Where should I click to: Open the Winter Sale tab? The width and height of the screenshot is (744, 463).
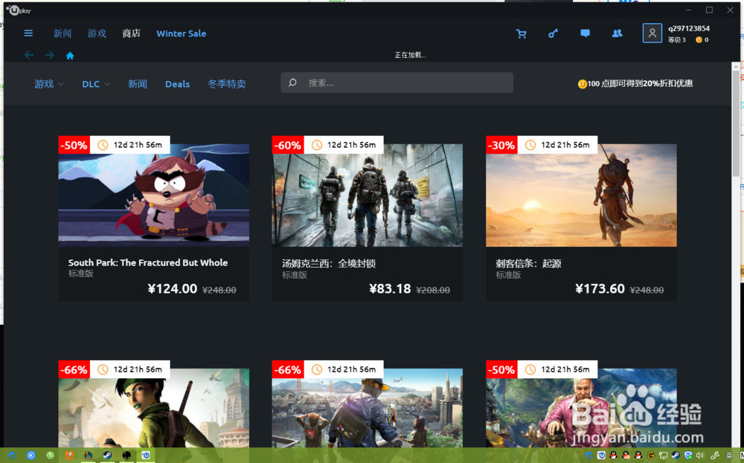[181, 33]
